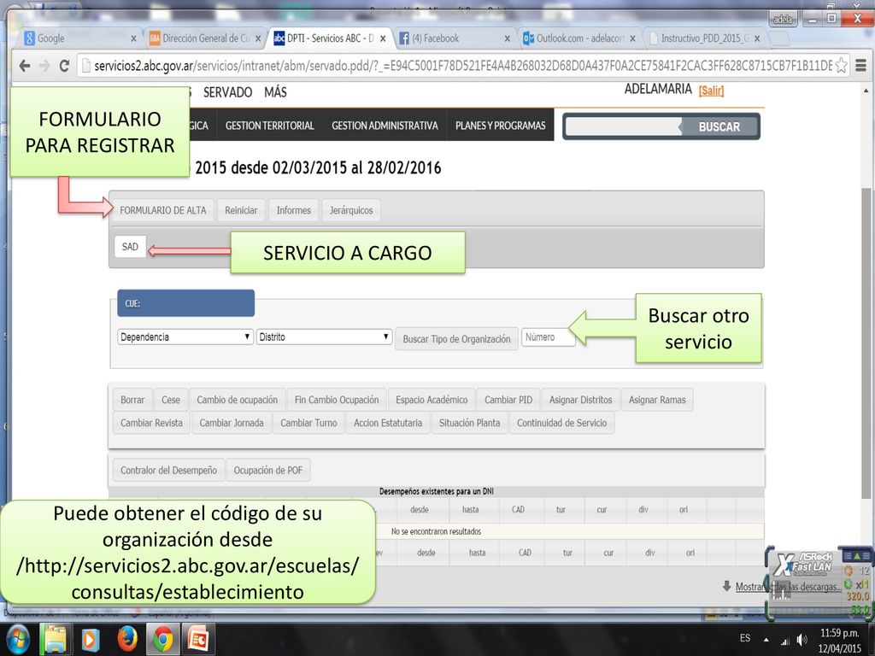Open Chrome taskbar icon

[x=163, y=639]
